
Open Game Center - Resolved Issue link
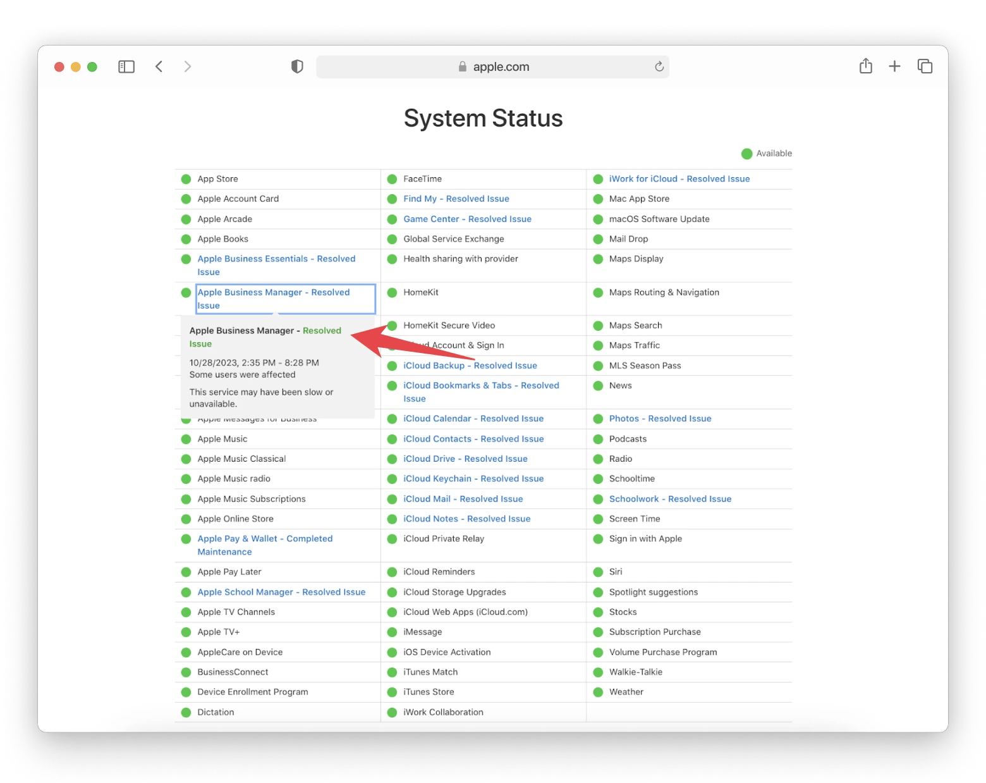click(468, 219)
